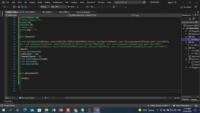Click Add to Source Control
Image resolution: width=200 pixels, height=113 pixels.
click(x=159, y=105)
